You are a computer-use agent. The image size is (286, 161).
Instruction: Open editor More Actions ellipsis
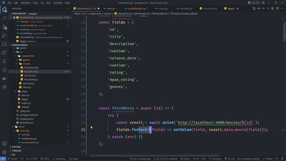click(282, 8)
